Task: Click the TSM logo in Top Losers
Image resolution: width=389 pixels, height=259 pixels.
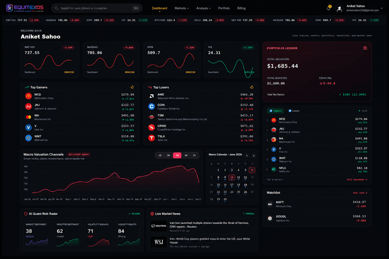Action: 151,117
